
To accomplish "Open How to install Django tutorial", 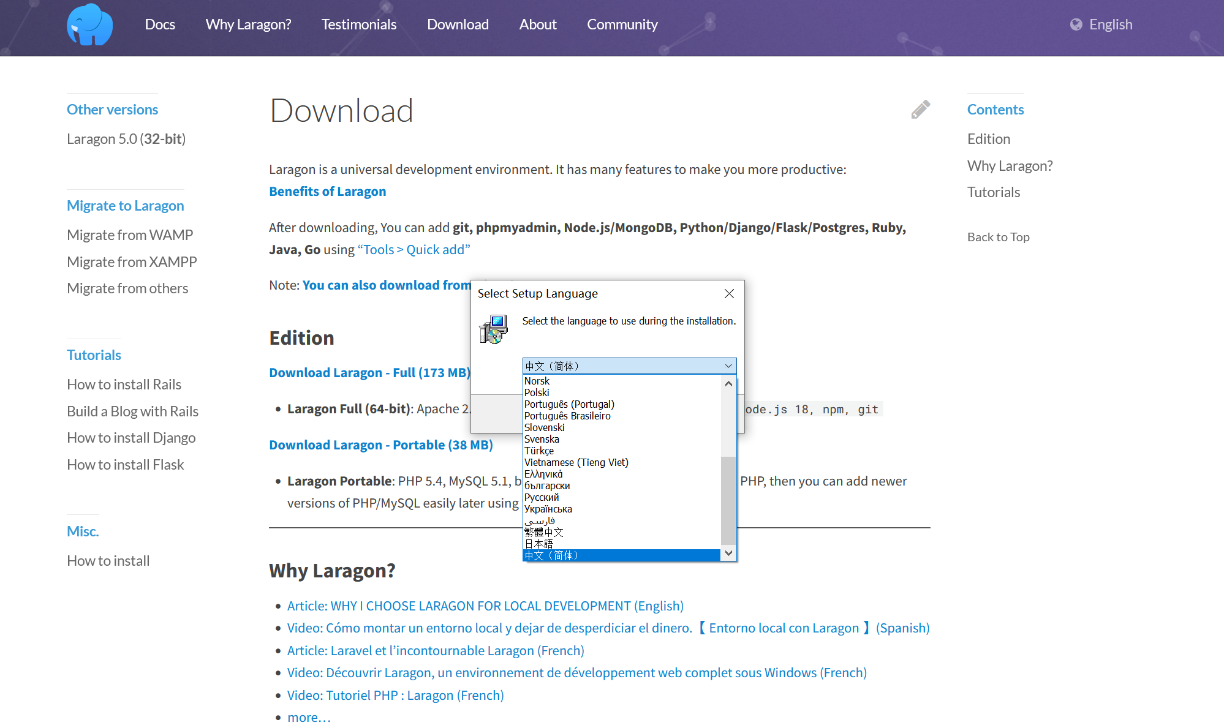I will point(131,438).
